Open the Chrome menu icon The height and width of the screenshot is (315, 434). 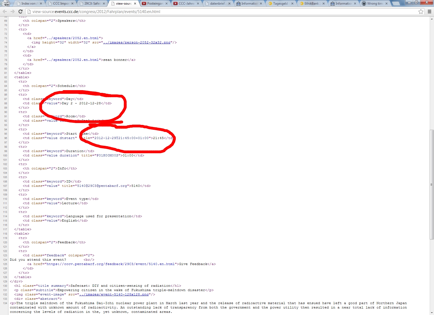click(x=429, y=11)
